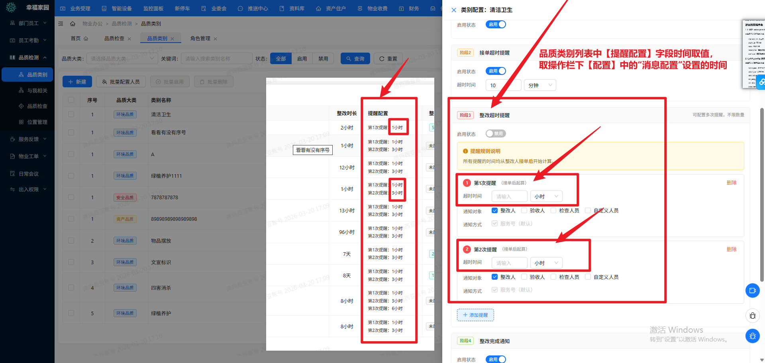The height and width of the screenshot is (363, 765).
Task: Click the blue bug floating button
Action: [x=752, y=336]
